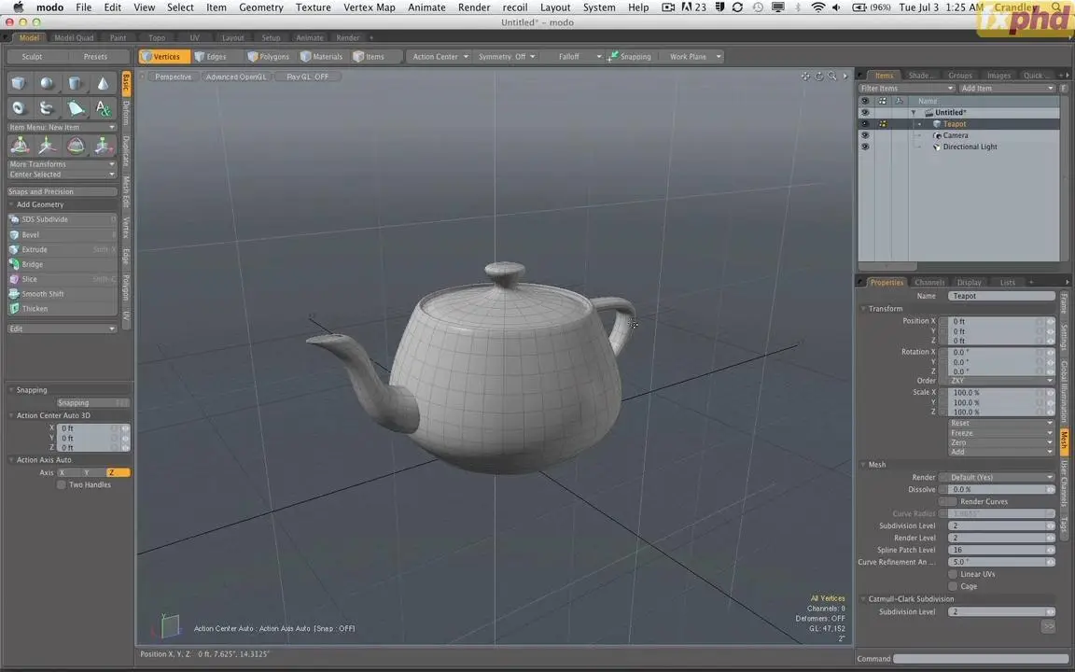Image resolution: width=1075 pixels, height=672 pixels.
Task: Click the Sculpt button
Action: [x=32, y=57]
